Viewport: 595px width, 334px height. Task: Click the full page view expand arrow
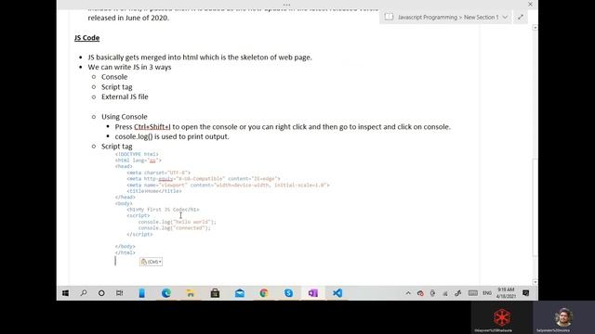coord(521,17)
